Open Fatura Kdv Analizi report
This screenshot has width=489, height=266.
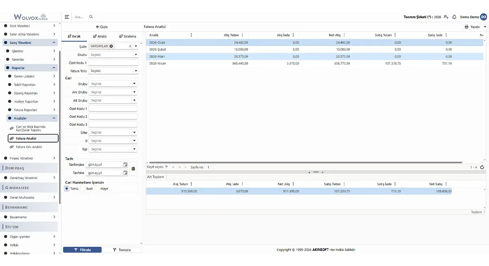29,147
